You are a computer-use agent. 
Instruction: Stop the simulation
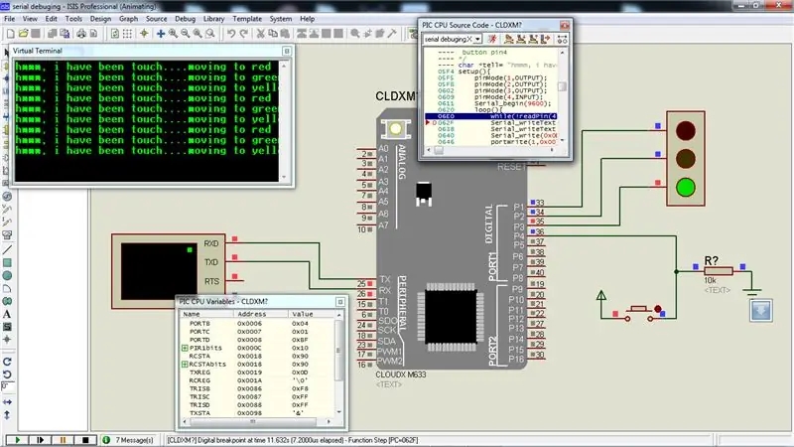[85, 440]
